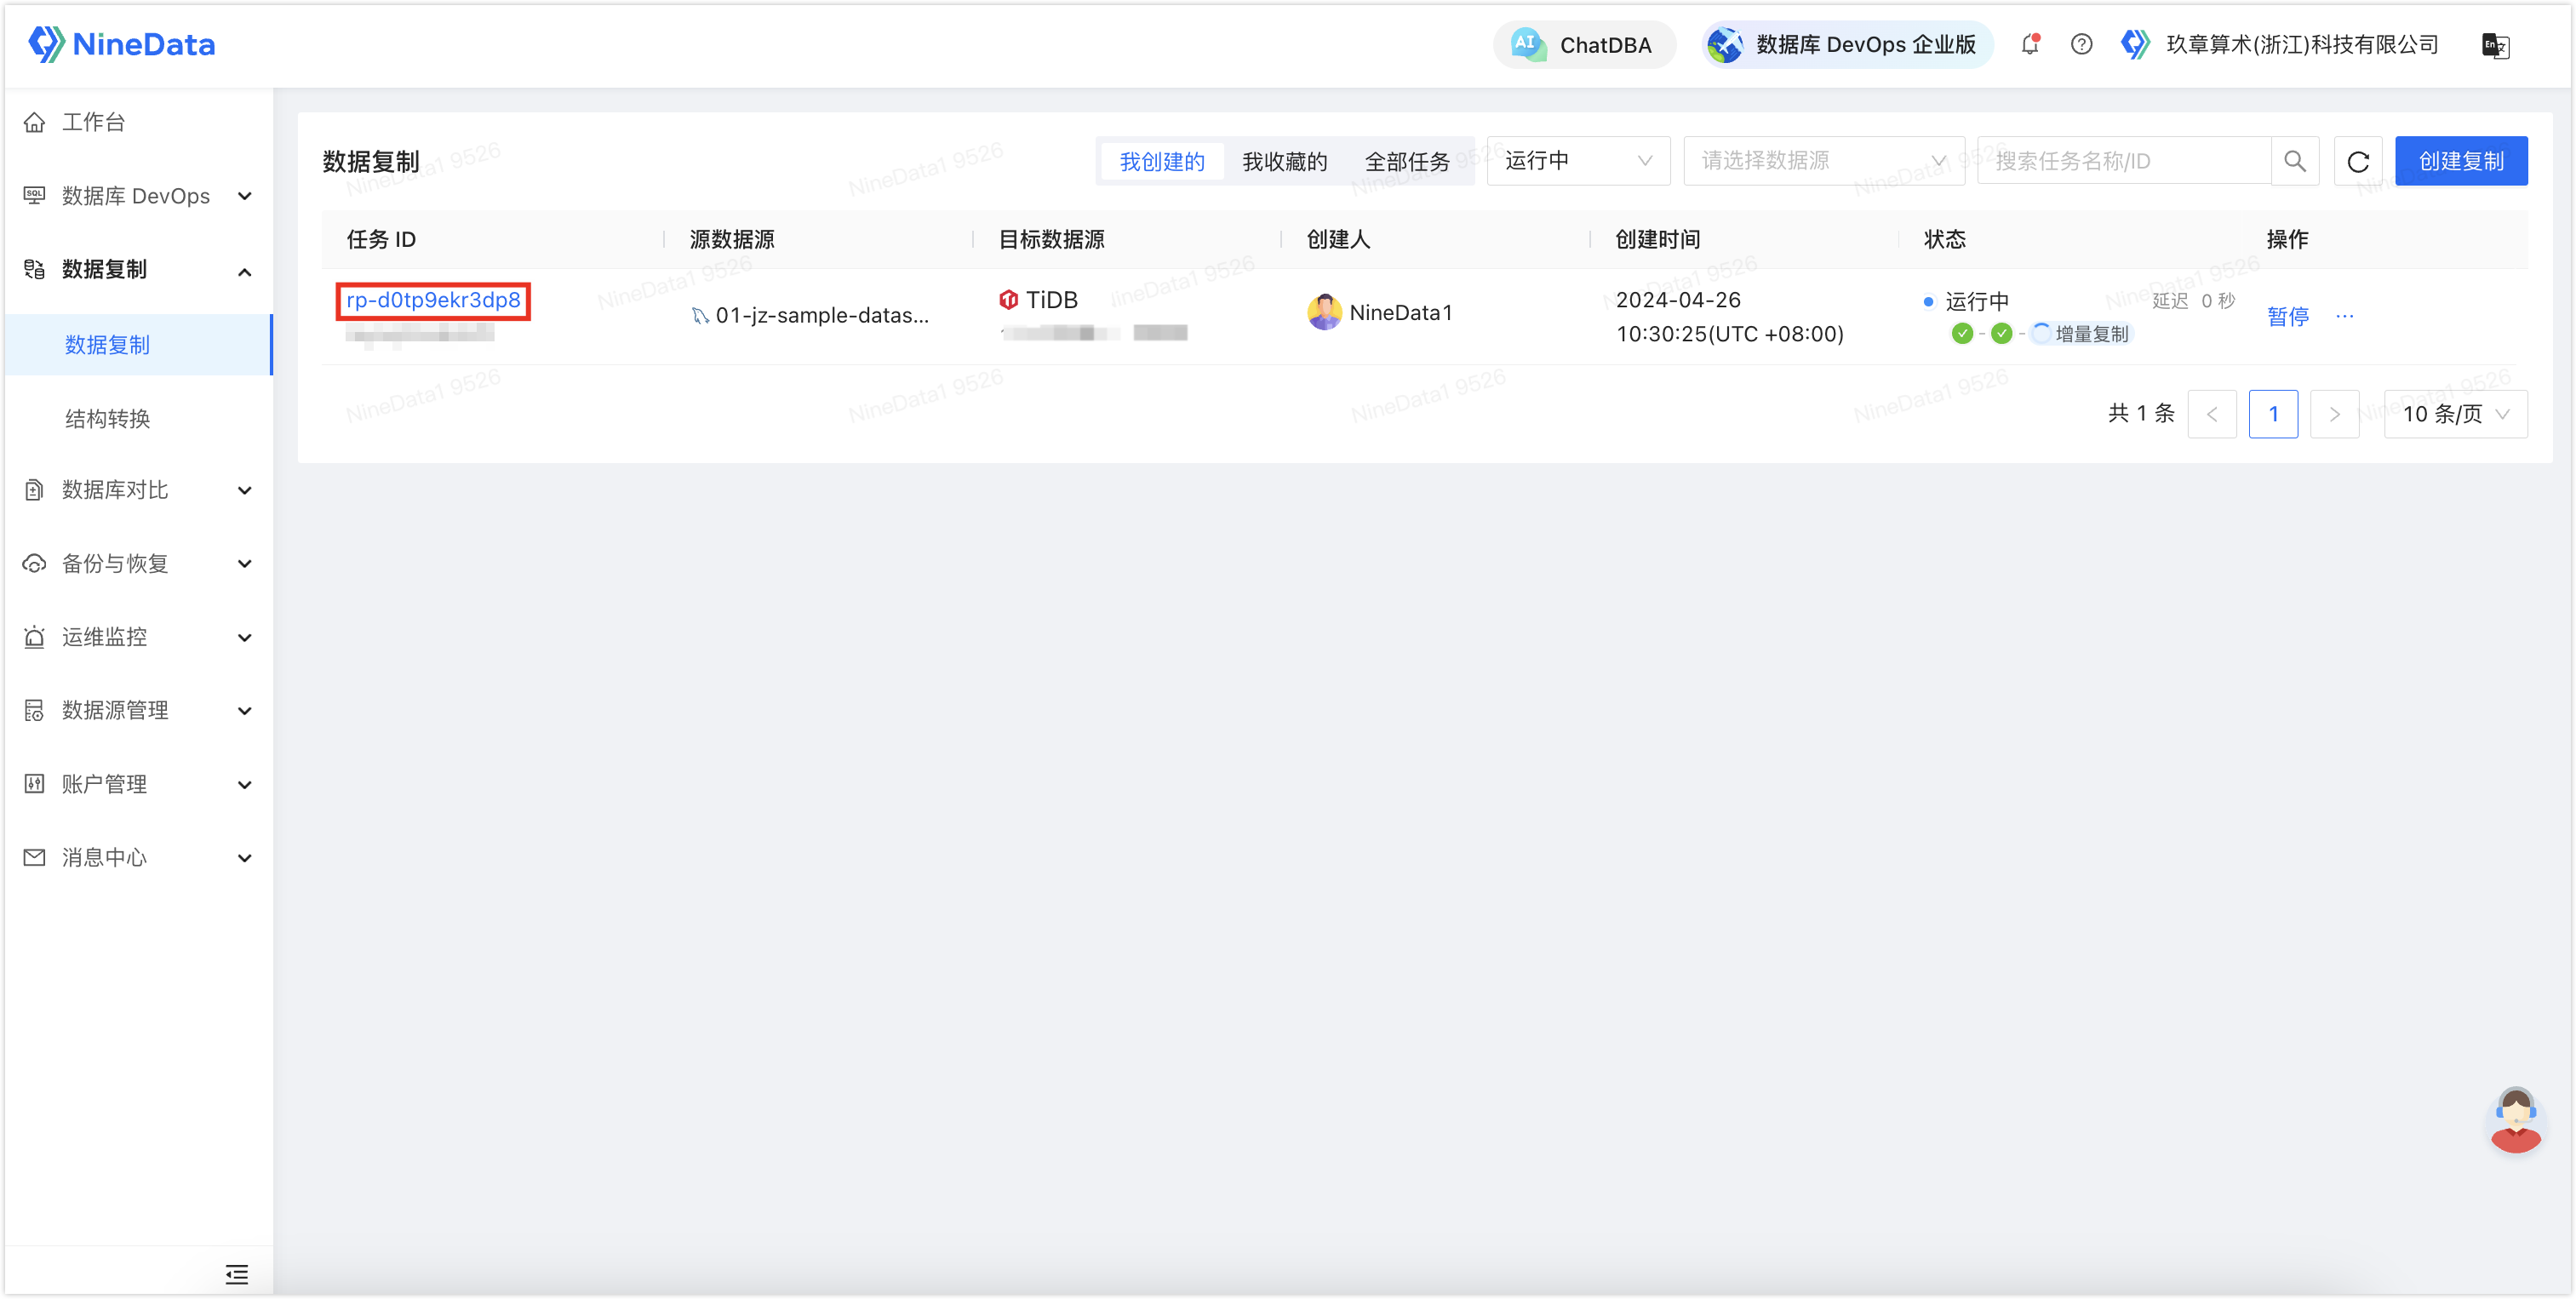This screenshot has width=2576, height=1299.
Task: Open 消息中心 in the sidebar
Action: (103, 857)
